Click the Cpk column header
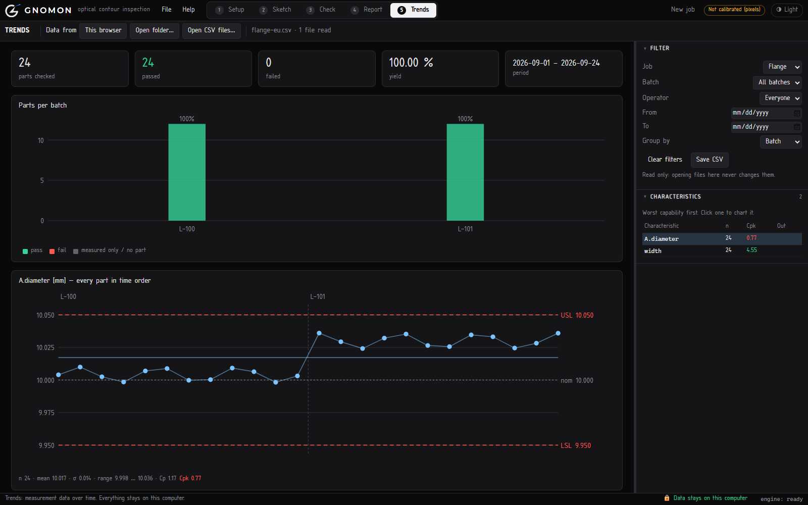This screenshot has height=505, width=808. (751, 226)
